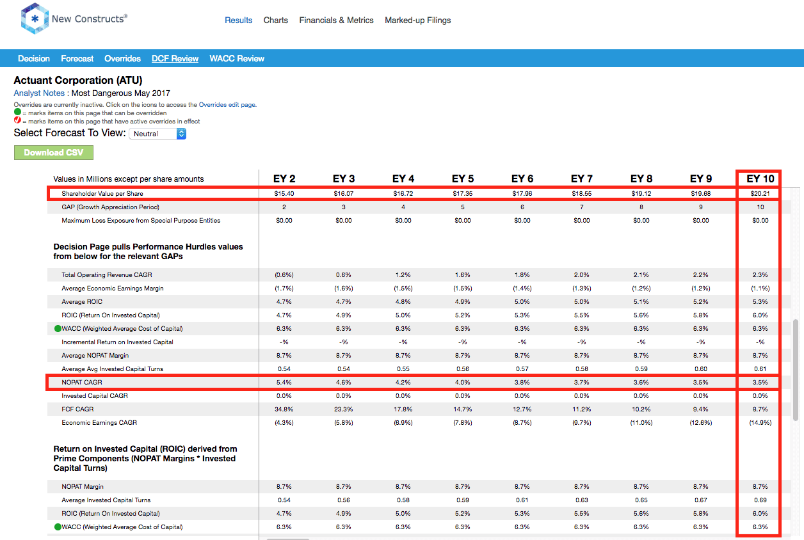Click the Most Dangerous May 2017 text
The image size is (804, 540).
tap(121, 93)
